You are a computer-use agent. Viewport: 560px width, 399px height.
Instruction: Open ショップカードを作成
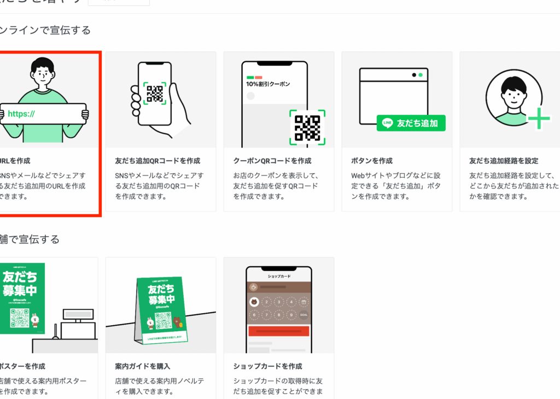point(267,366)
